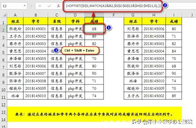Click the Select All corner triangle
196x128 pixels.
tap(5, 15)
